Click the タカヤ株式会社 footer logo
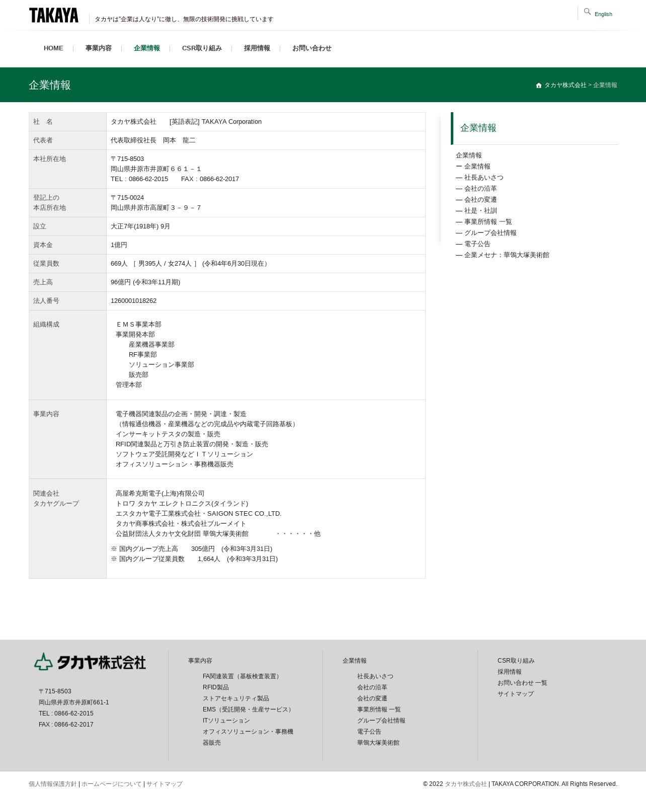 (x=90, y=662)
